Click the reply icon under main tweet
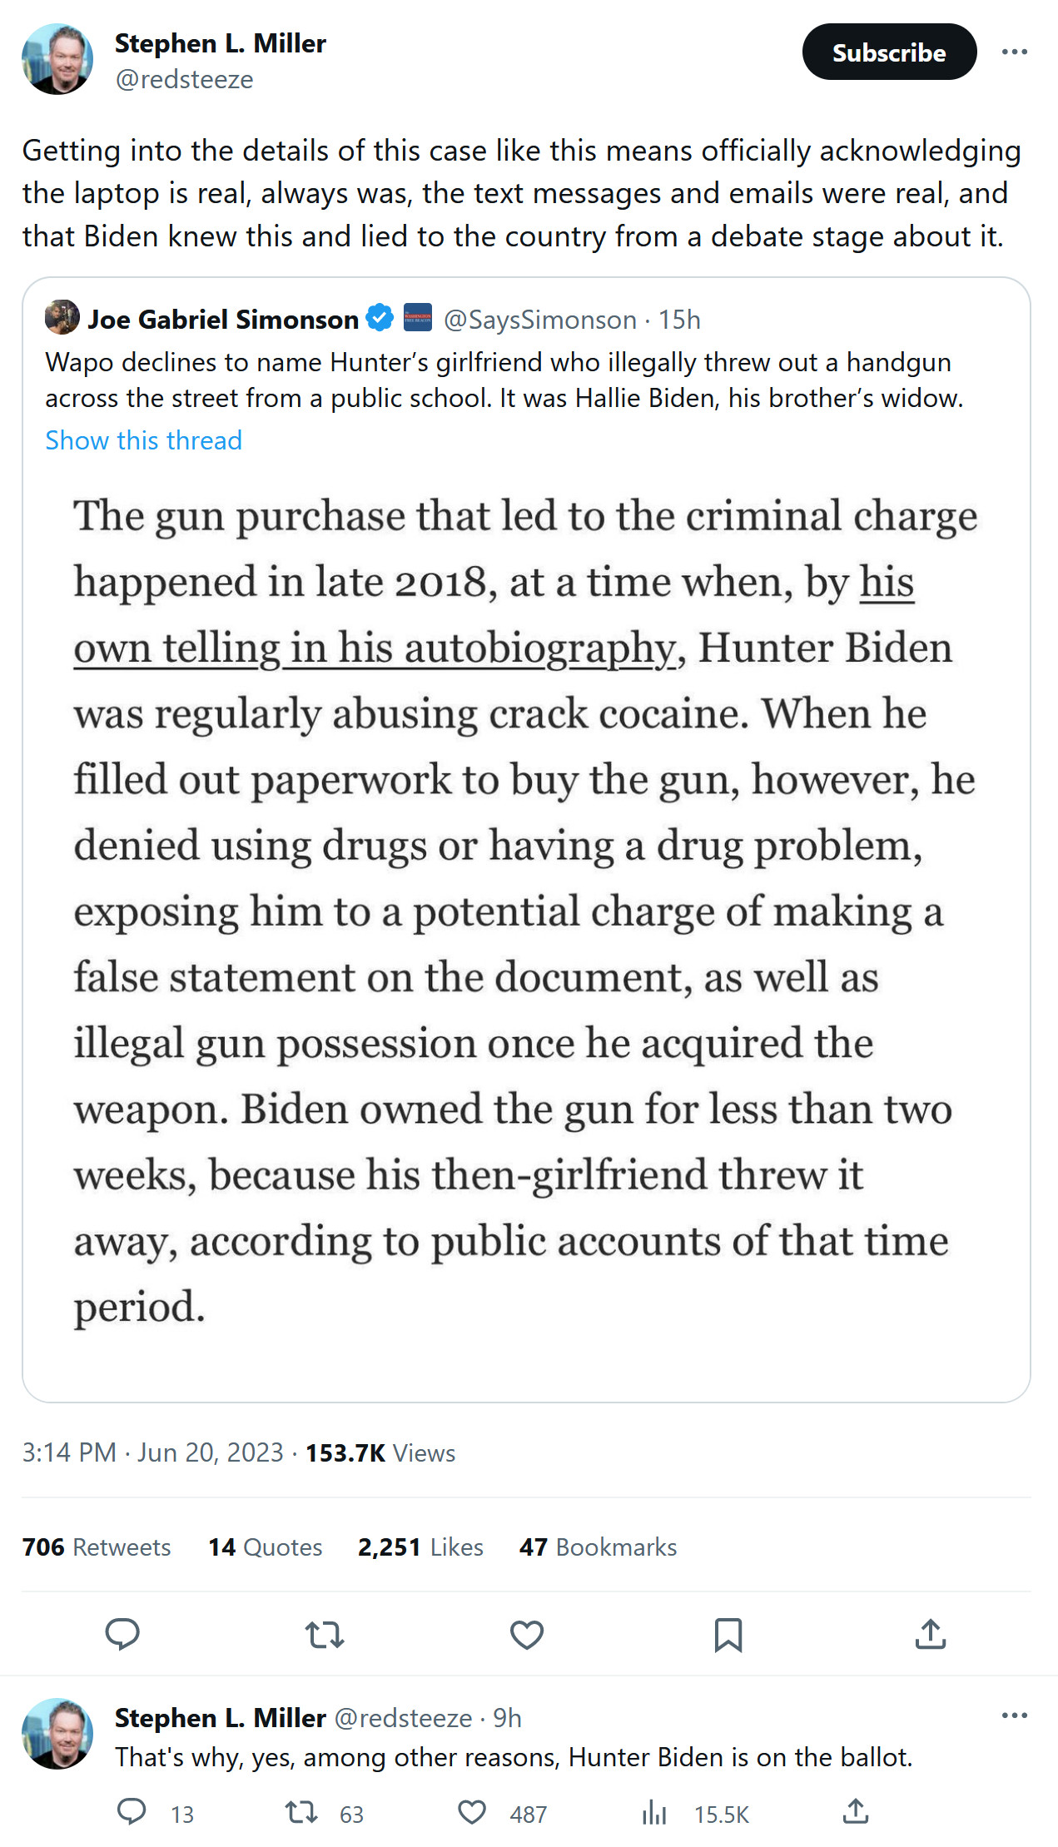Viewport: 1058px width, 1847px height. 122,1634
